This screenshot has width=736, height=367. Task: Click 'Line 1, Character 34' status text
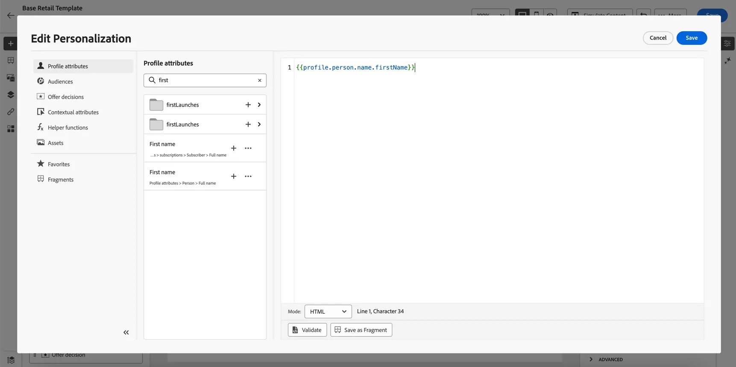tap(380, 312)
